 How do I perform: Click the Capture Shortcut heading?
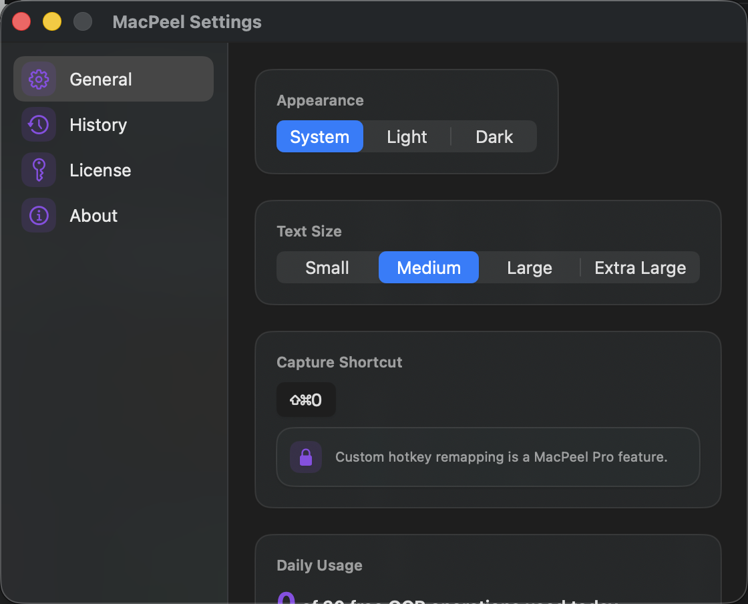pos(339,362)
